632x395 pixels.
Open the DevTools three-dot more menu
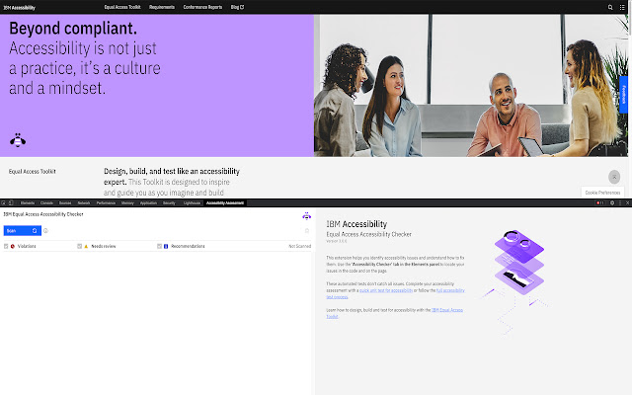pyautogui.click(x=620, y=202)
